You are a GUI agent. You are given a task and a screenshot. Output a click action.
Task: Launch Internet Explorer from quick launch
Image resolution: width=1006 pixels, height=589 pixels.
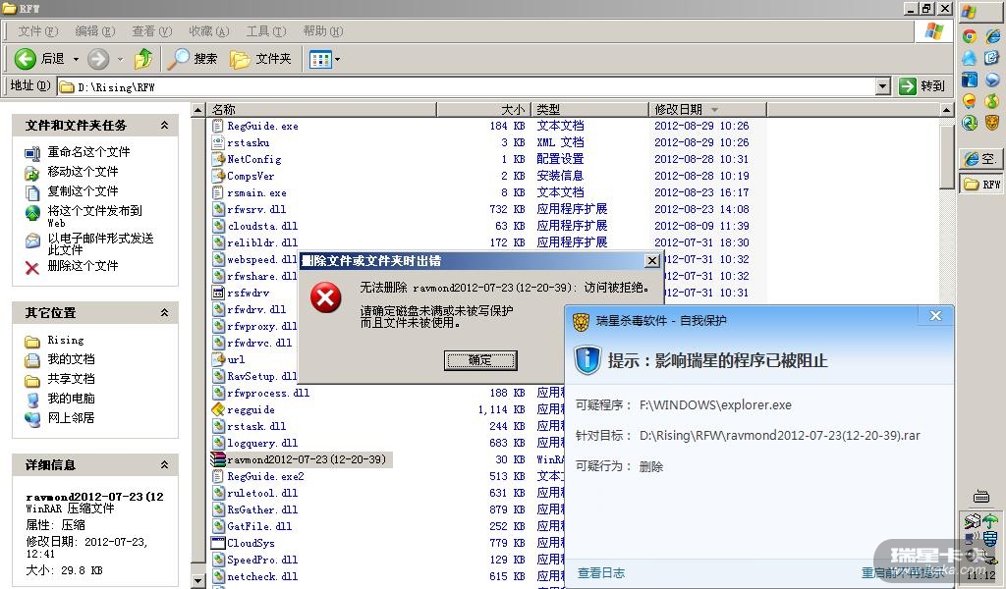coord(992,36)
